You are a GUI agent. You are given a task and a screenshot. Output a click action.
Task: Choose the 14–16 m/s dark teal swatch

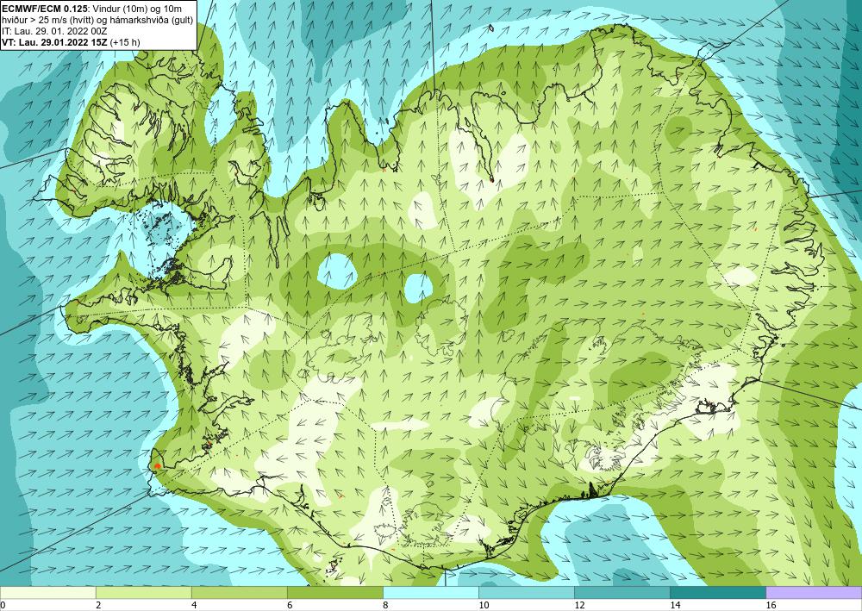pyautogui.click(x=718, y=592)
